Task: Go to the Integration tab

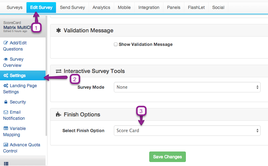Action: pos(149,7)
